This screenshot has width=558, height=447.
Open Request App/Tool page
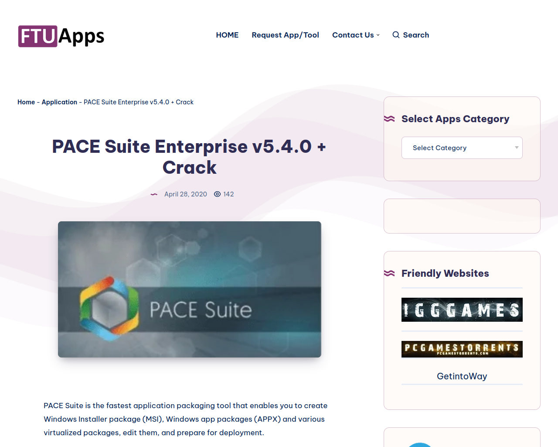click(285, 35)
